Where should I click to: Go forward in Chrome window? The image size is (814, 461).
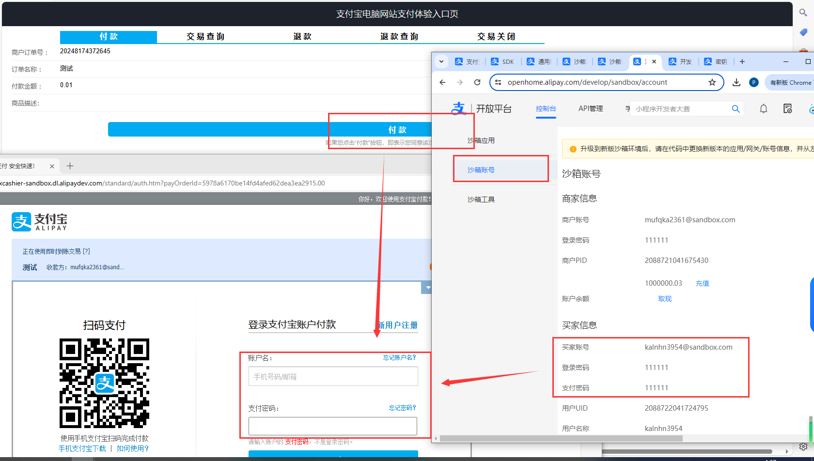coord(460,82)
